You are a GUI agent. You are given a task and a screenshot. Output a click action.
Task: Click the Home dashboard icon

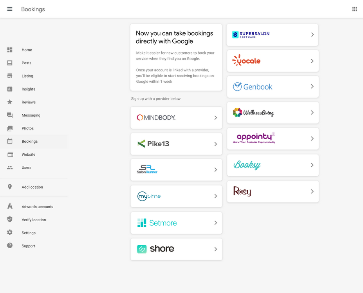click(10, 50)
